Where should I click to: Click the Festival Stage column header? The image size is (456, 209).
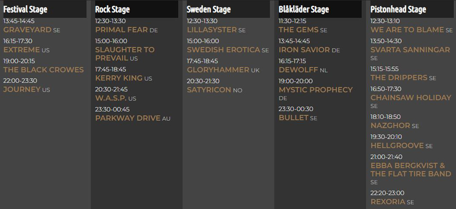click(x=25, y=9)
